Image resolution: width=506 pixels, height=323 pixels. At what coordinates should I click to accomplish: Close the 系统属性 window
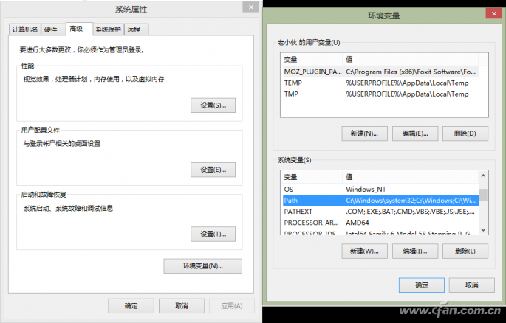point(250,7)
